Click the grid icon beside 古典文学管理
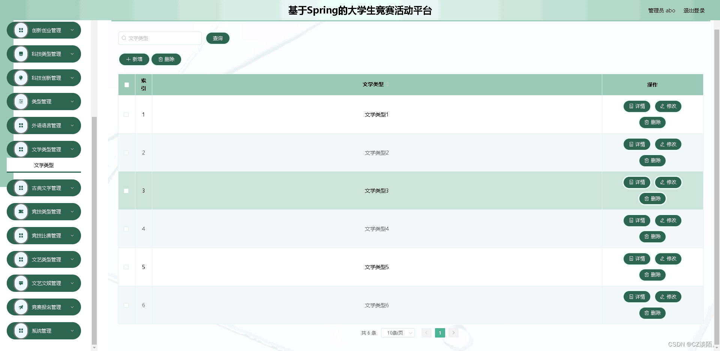This screenshot has height=351, width=720. pyautogui.click(x=21, y=188)
